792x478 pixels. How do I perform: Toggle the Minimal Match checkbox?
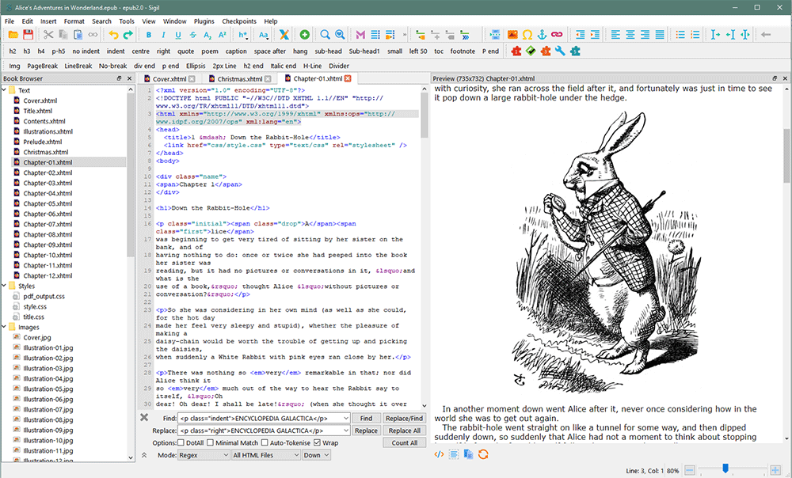210,442
